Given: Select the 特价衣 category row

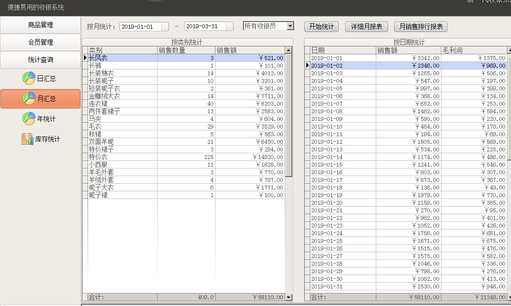Looking at the screenshot, I should (122, 157).
